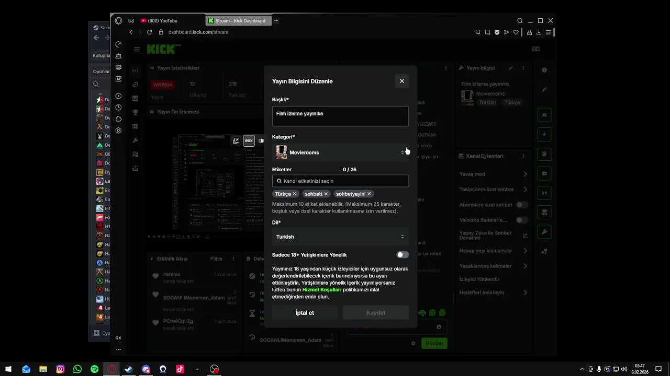Open the Kick hamburger menu
The image size is (670, 376).
click(137, 49)
